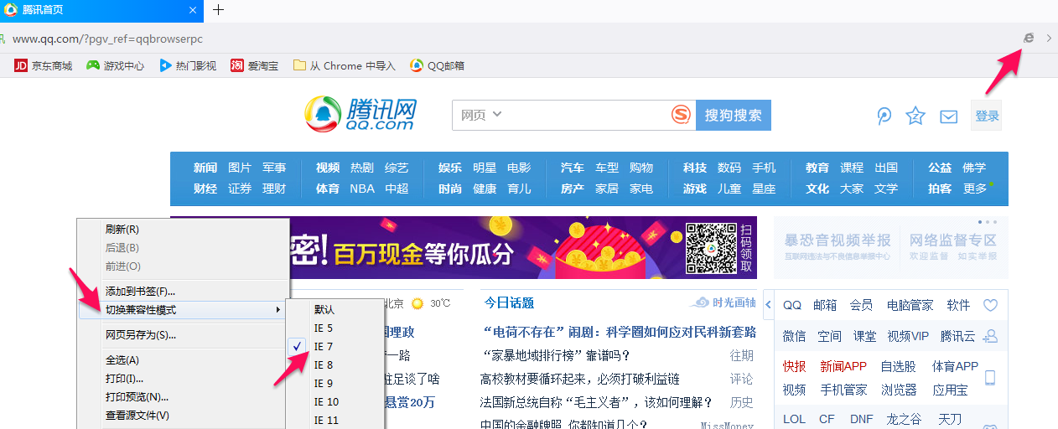Open 暴恐音视频举报 link

point(838,247)
